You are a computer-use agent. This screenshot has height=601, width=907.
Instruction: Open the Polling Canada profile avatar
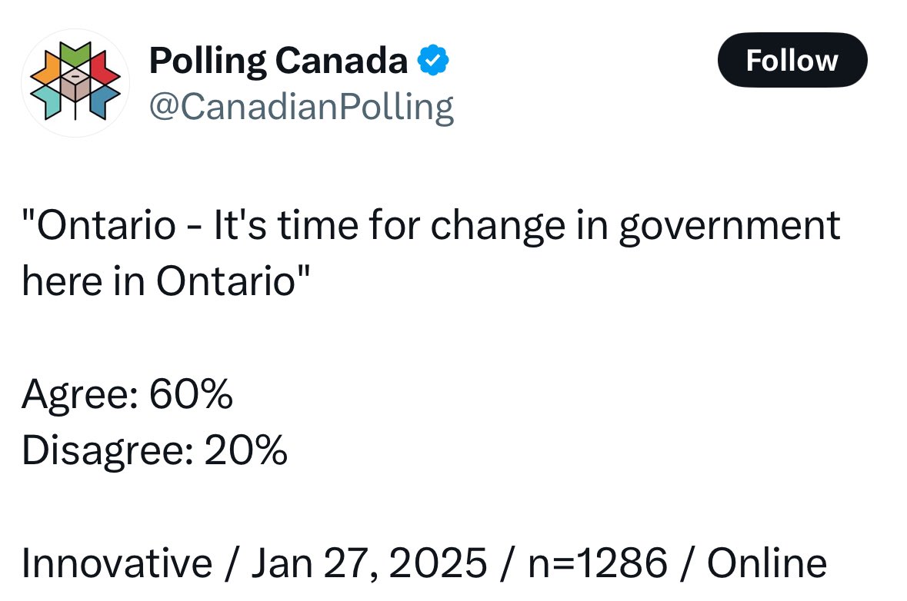[x=75, y=83]
